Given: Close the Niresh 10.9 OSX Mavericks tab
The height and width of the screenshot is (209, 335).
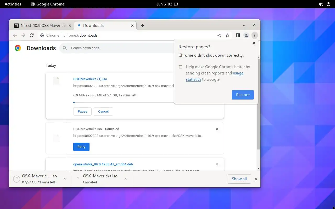Looking at the screenshot, I should pyautogui.click(x=70, y=26).
